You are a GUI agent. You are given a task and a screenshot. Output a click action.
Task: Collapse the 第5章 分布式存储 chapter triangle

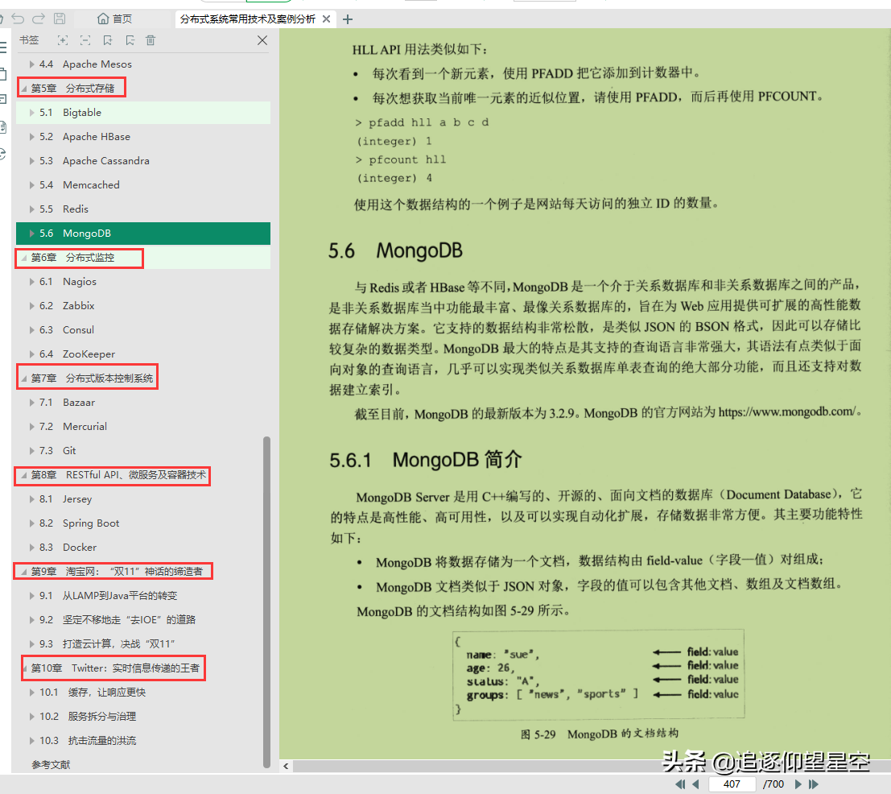point(24,88)
